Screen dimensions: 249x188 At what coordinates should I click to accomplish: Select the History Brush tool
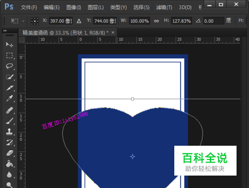click(9, 142)
